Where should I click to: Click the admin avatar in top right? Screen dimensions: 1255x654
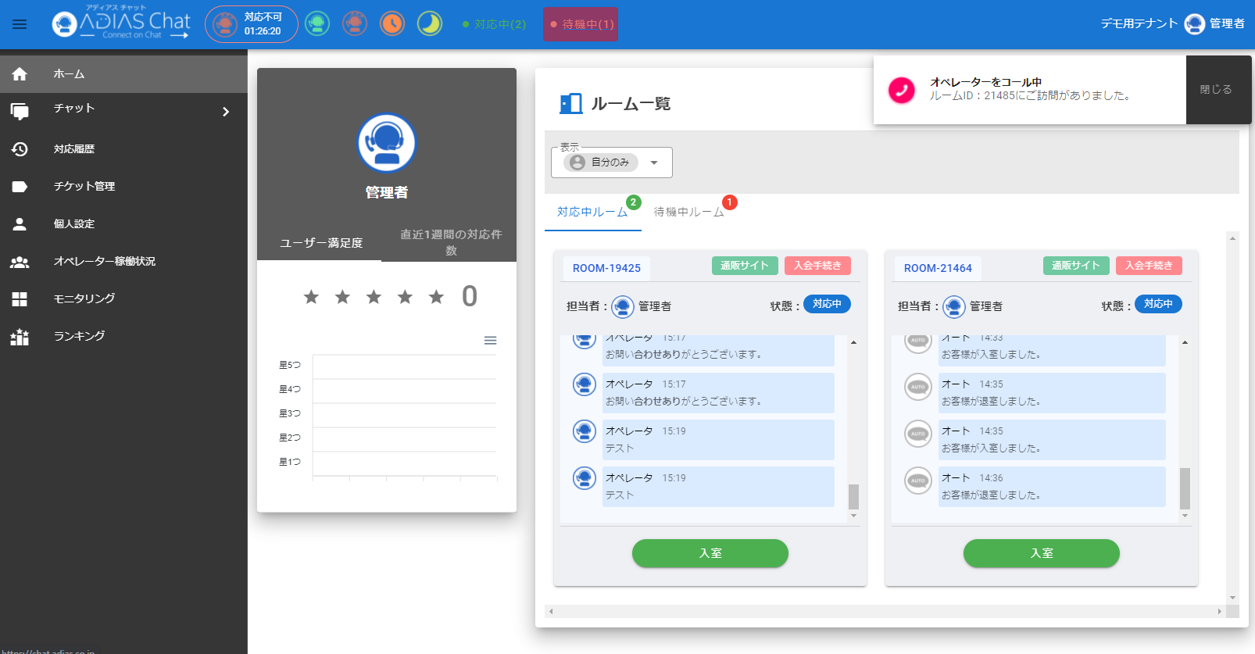[1194, 24]
